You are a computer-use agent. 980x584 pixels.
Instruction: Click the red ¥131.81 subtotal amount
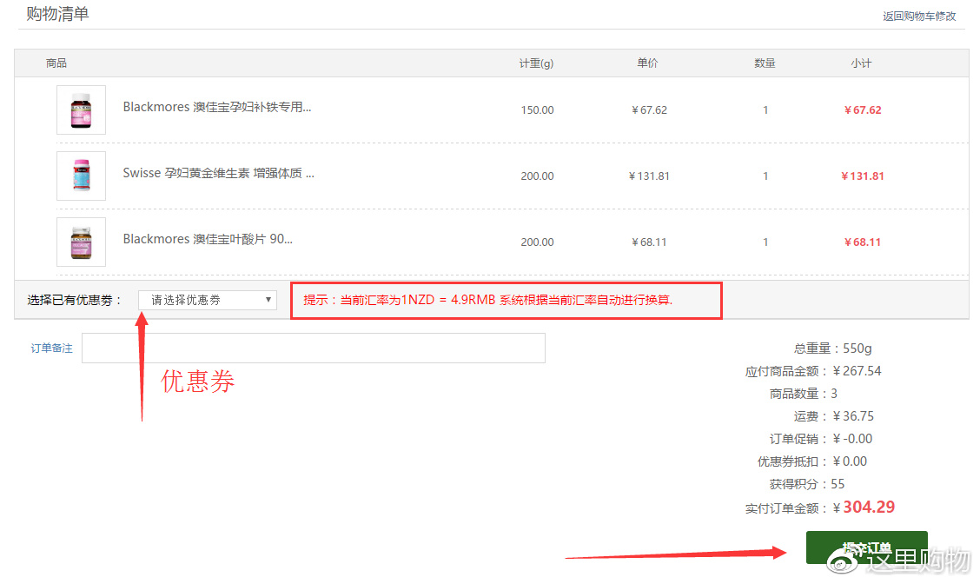(x=863, y=176)
